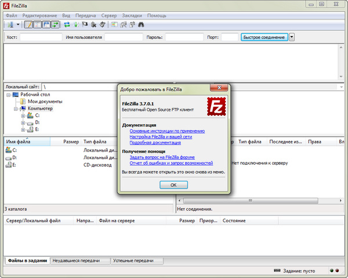Screen dimensions: 348x278
Task: Toggle the transfer queue display button
Action: click(55, 25)
